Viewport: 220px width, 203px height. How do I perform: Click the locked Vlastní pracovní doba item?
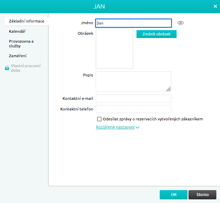(x=26, y=68)
